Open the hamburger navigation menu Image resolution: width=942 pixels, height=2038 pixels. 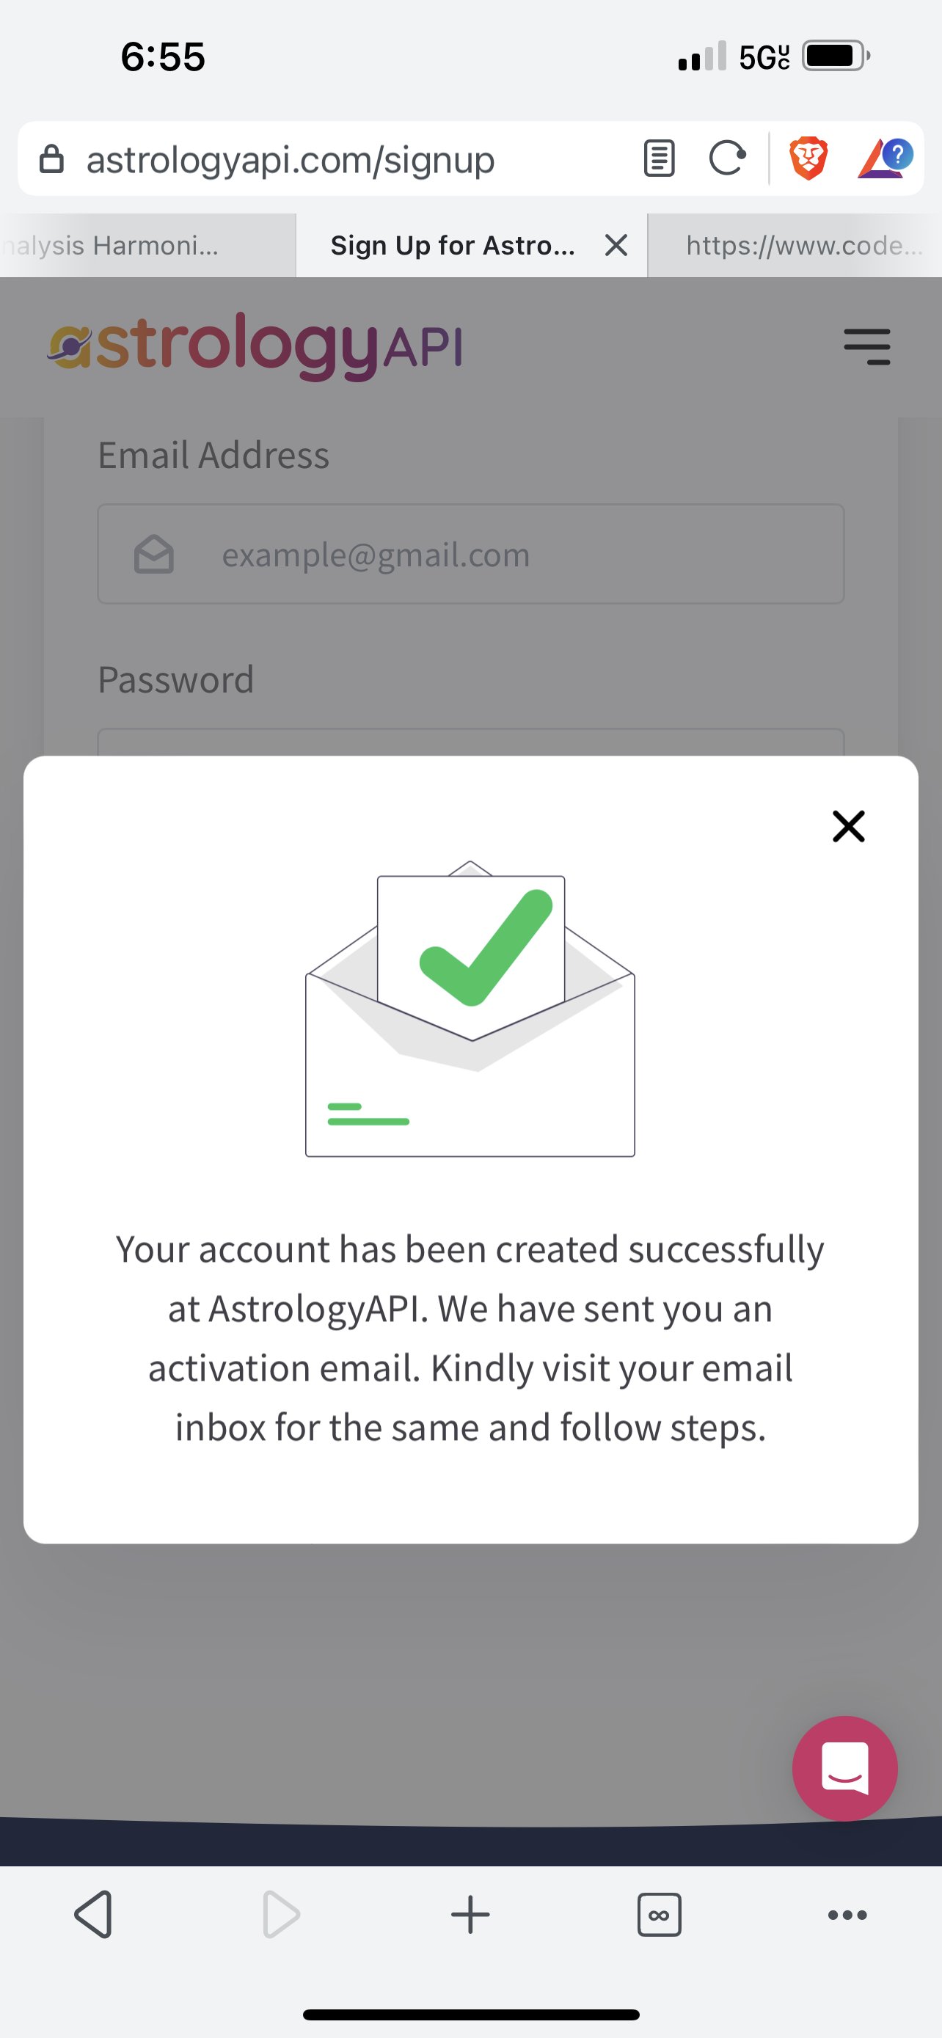(x=866, y=346)
